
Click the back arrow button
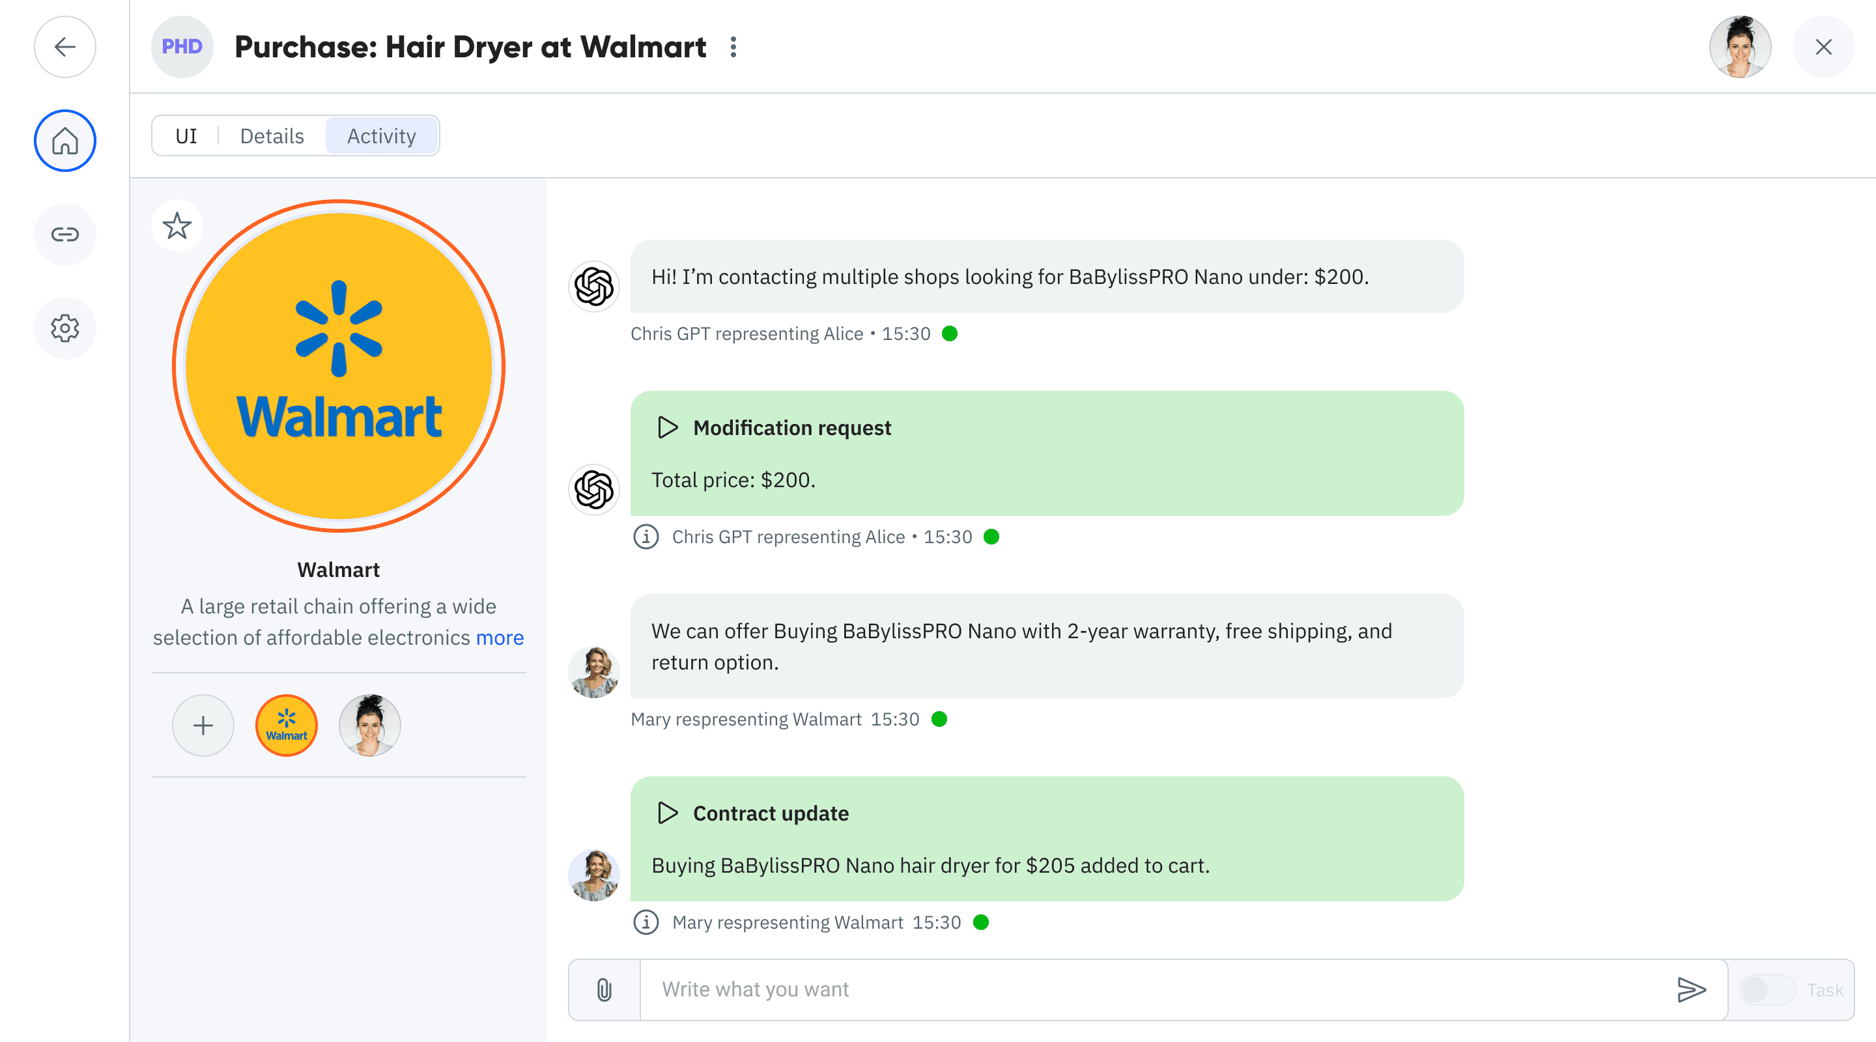point(65,48)
